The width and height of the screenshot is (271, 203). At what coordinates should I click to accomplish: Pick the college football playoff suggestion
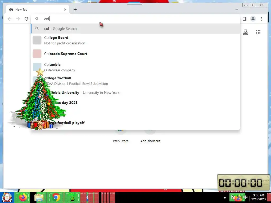[x=135, y=123]
